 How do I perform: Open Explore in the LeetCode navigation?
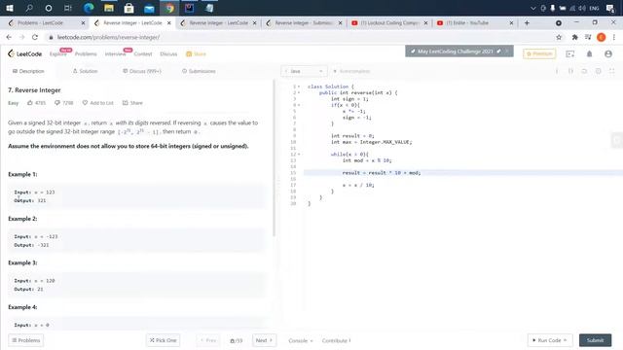click(x=58, y=54)
